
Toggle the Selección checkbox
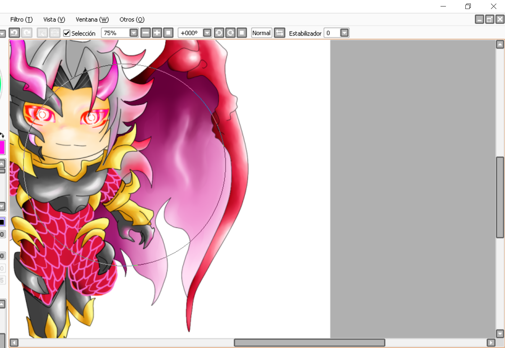(67, 33)
